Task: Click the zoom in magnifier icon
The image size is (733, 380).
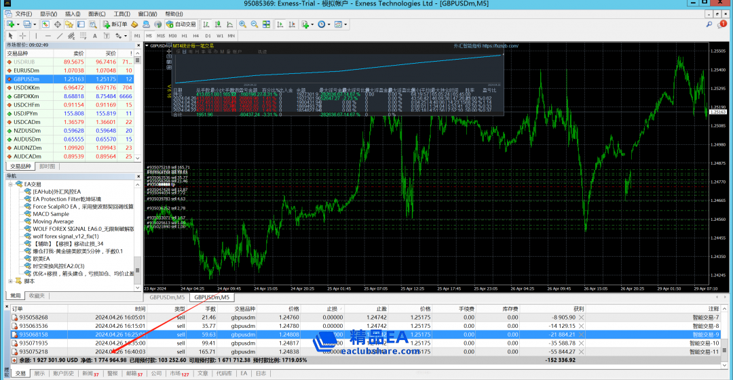Action: pos(242,24)
